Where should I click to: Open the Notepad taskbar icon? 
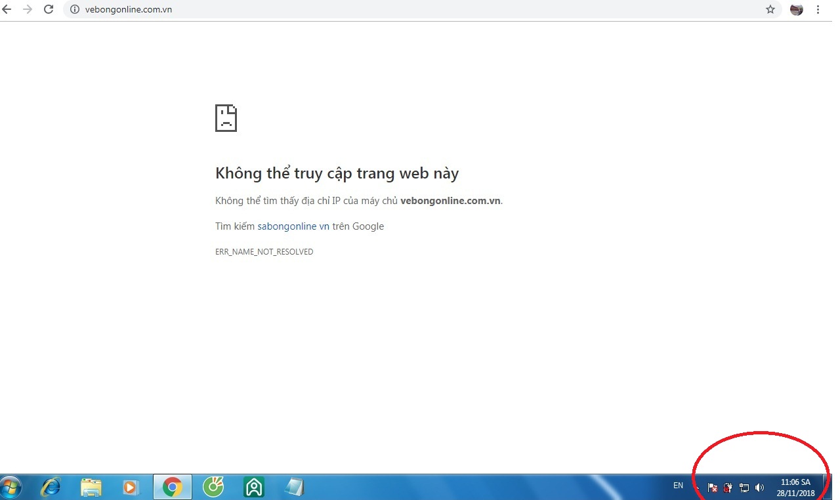point(295,487)
